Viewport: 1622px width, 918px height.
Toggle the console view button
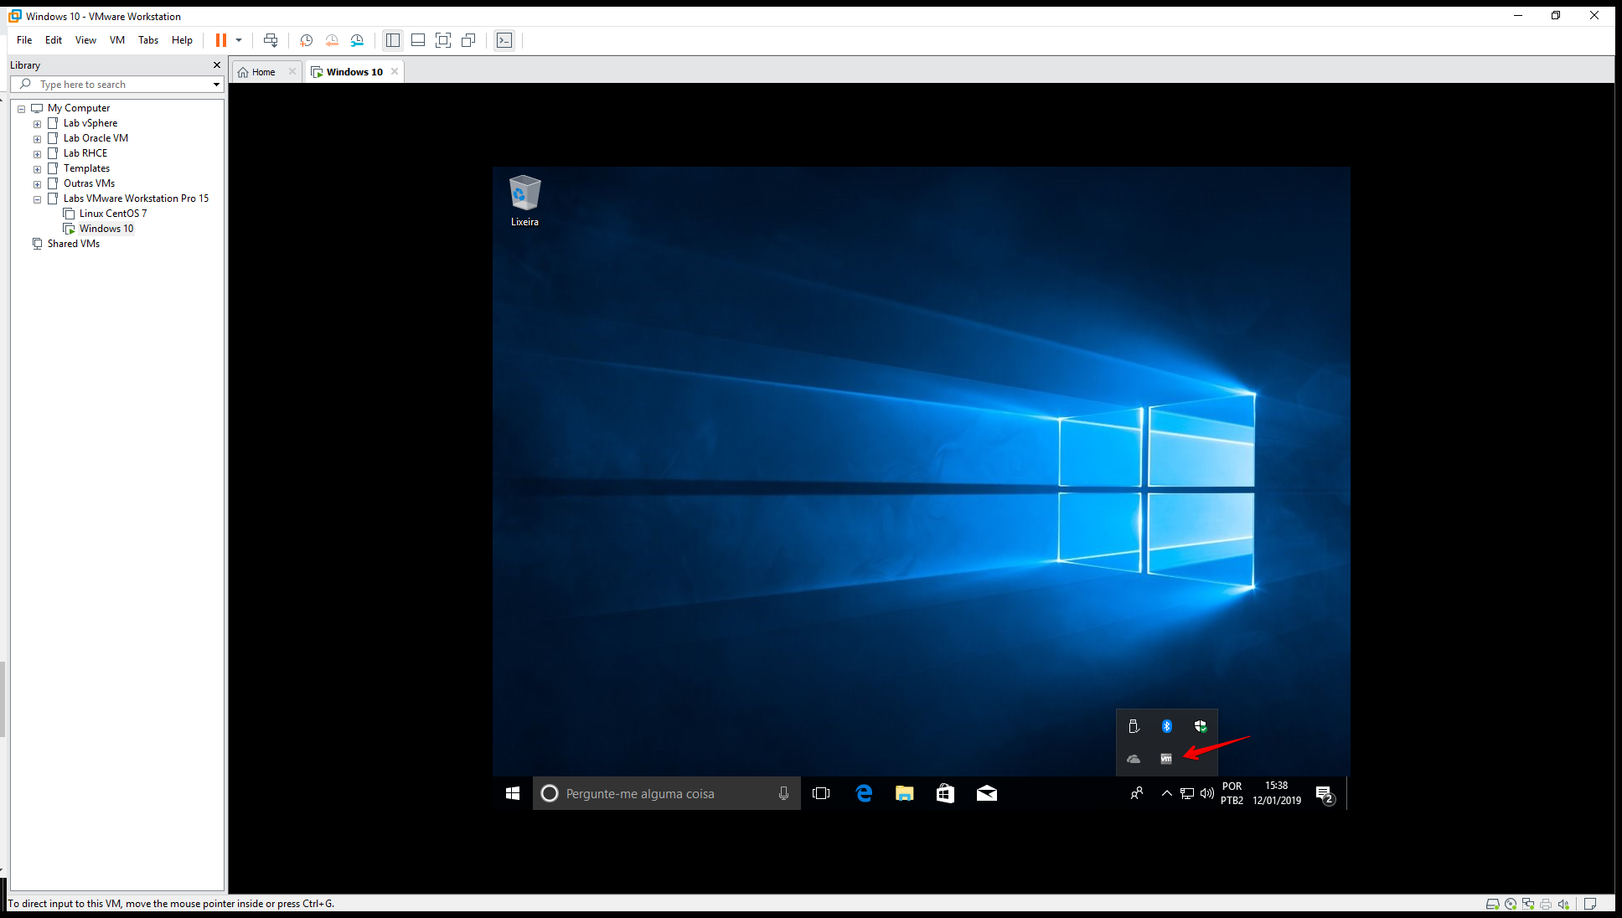(x=504, y=40)
